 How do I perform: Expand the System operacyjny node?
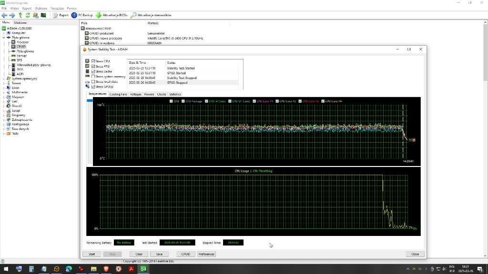click(x=4, y=78)
